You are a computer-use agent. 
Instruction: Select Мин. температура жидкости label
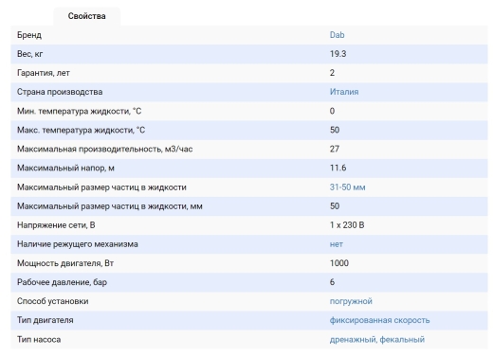pos(79,111)
